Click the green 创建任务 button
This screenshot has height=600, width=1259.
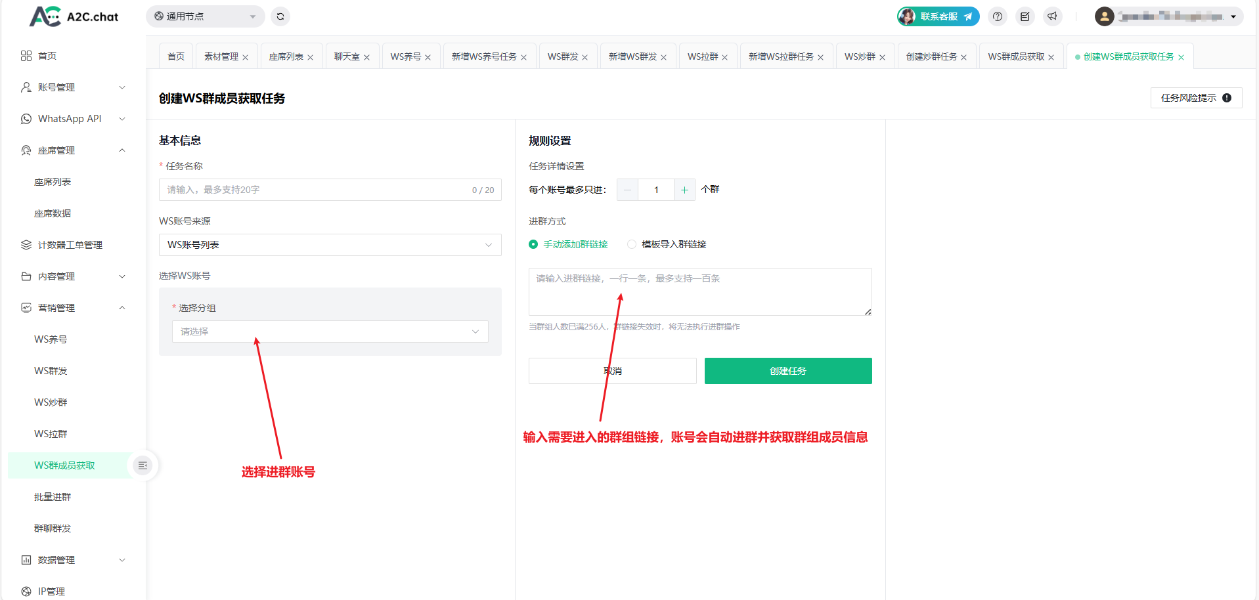(787, 371)
